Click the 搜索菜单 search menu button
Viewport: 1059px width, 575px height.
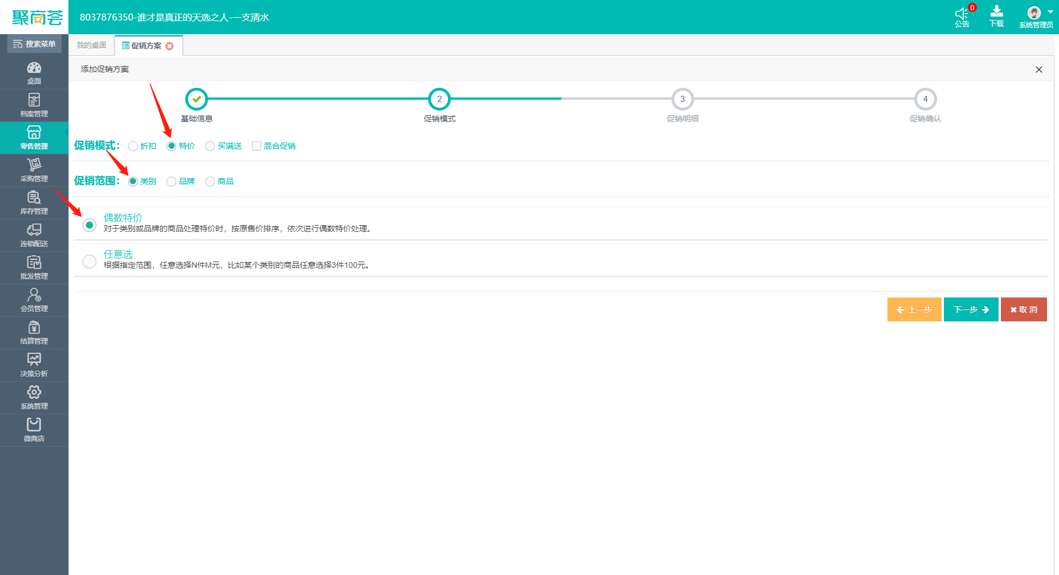[34, 44]
